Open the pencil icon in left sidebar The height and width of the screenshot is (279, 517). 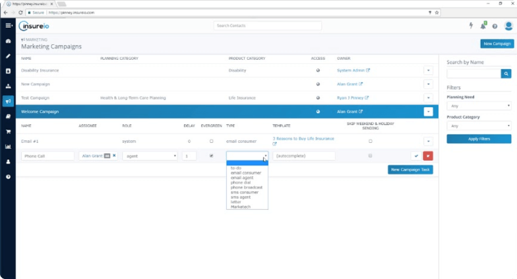pos(8,56)
